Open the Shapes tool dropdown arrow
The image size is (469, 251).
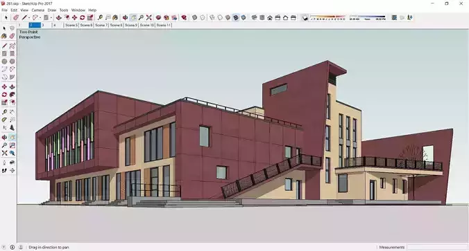tap(51, 18)
